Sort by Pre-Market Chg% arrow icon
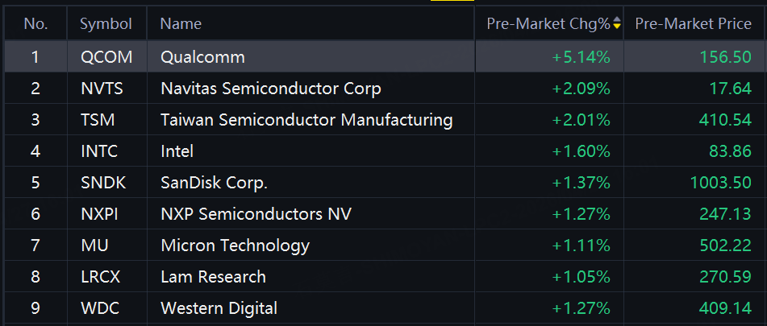The image size is (767, 326). tap(617, 23)
